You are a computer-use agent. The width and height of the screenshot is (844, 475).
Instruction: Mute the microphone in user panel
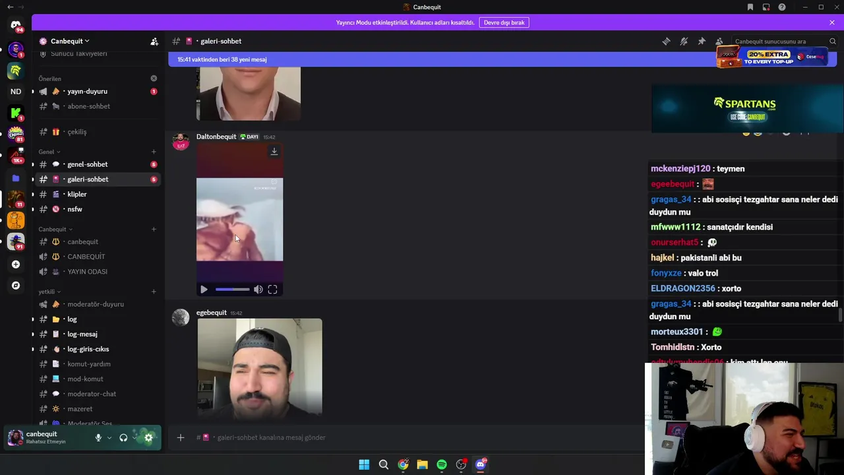click(98, 437)
